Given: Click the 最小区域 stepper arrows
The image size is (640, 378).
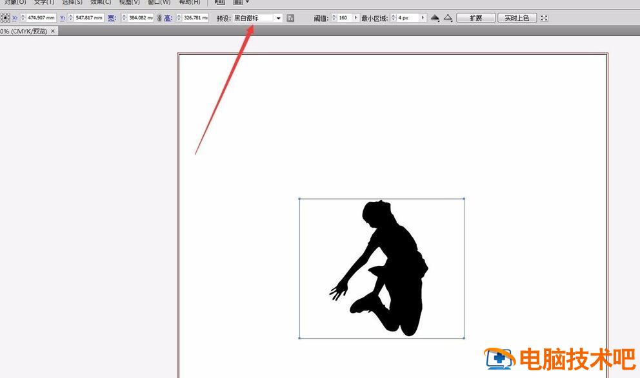Looking at the screenshot, I should click(x=394, y=18).
